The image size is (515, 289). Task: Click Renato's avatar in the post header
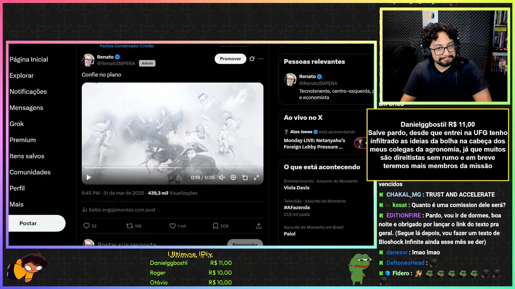pos(88,60)
